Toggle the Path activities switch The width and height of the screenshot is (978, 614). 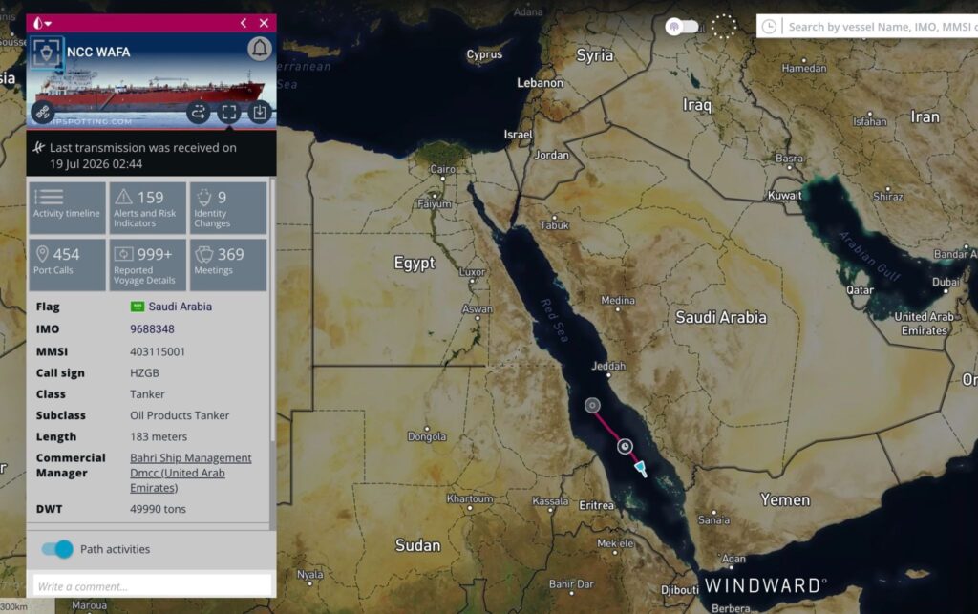(x=57, y=549)
